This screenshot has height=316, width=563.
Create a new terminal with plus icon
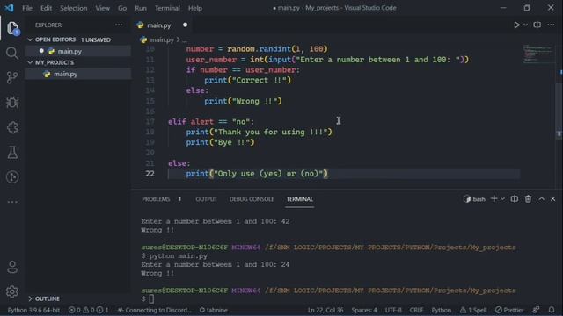click(494, 199)
